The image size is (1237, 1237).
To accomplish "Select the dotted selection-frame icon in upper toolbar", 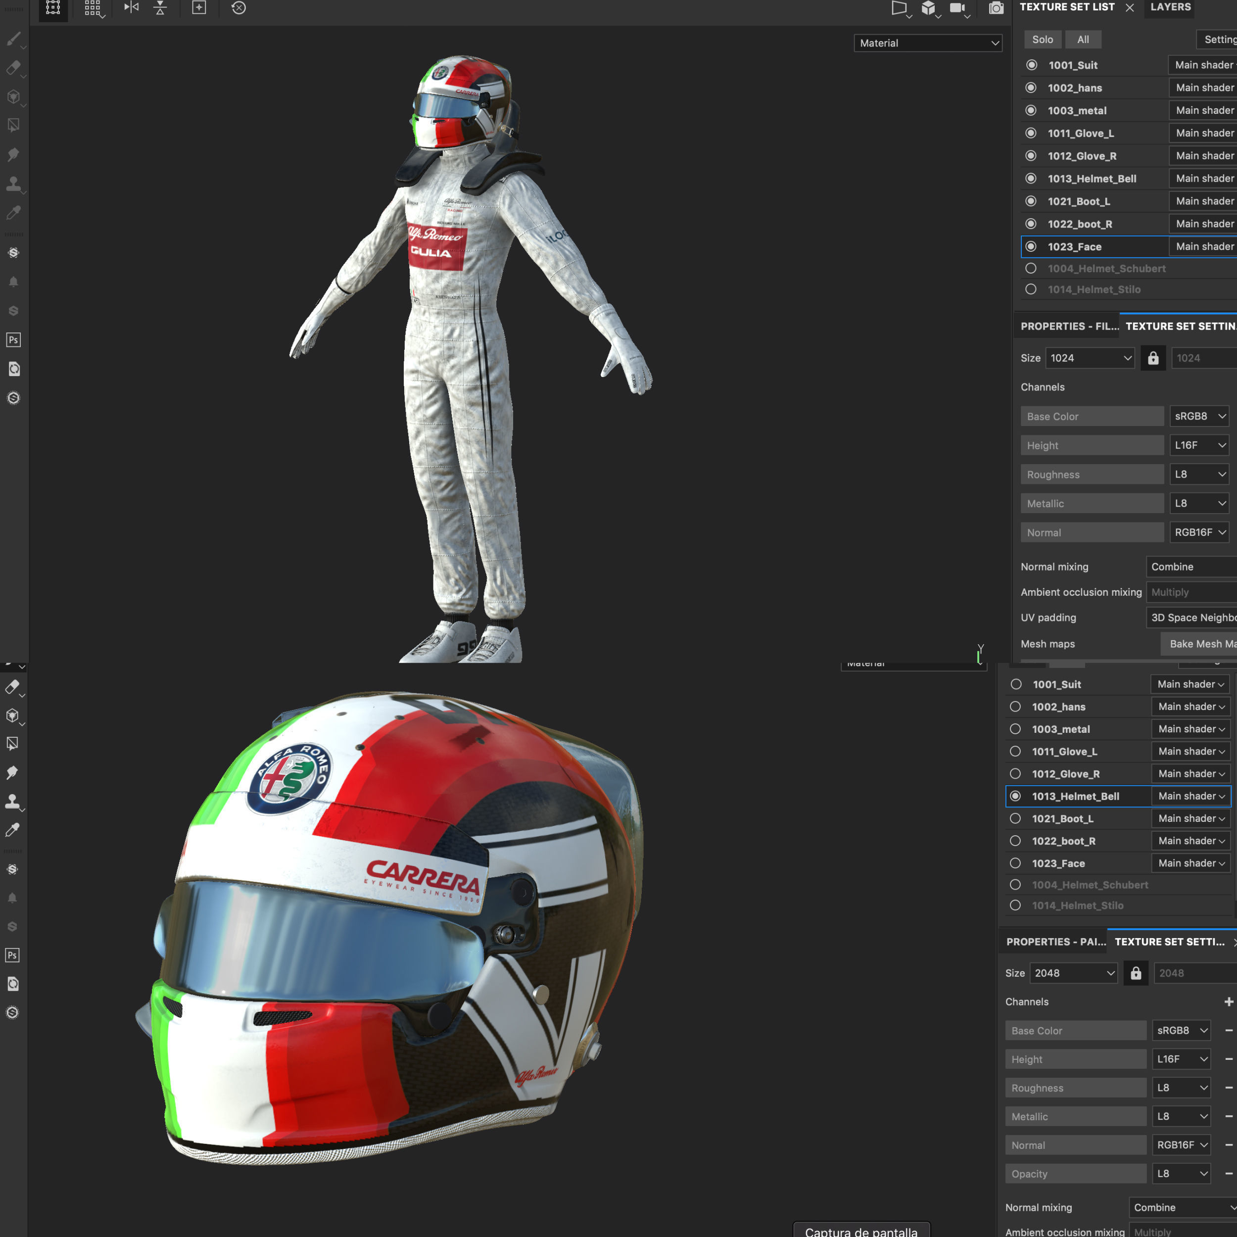I will pyautogui.click(x=53, y=8).
